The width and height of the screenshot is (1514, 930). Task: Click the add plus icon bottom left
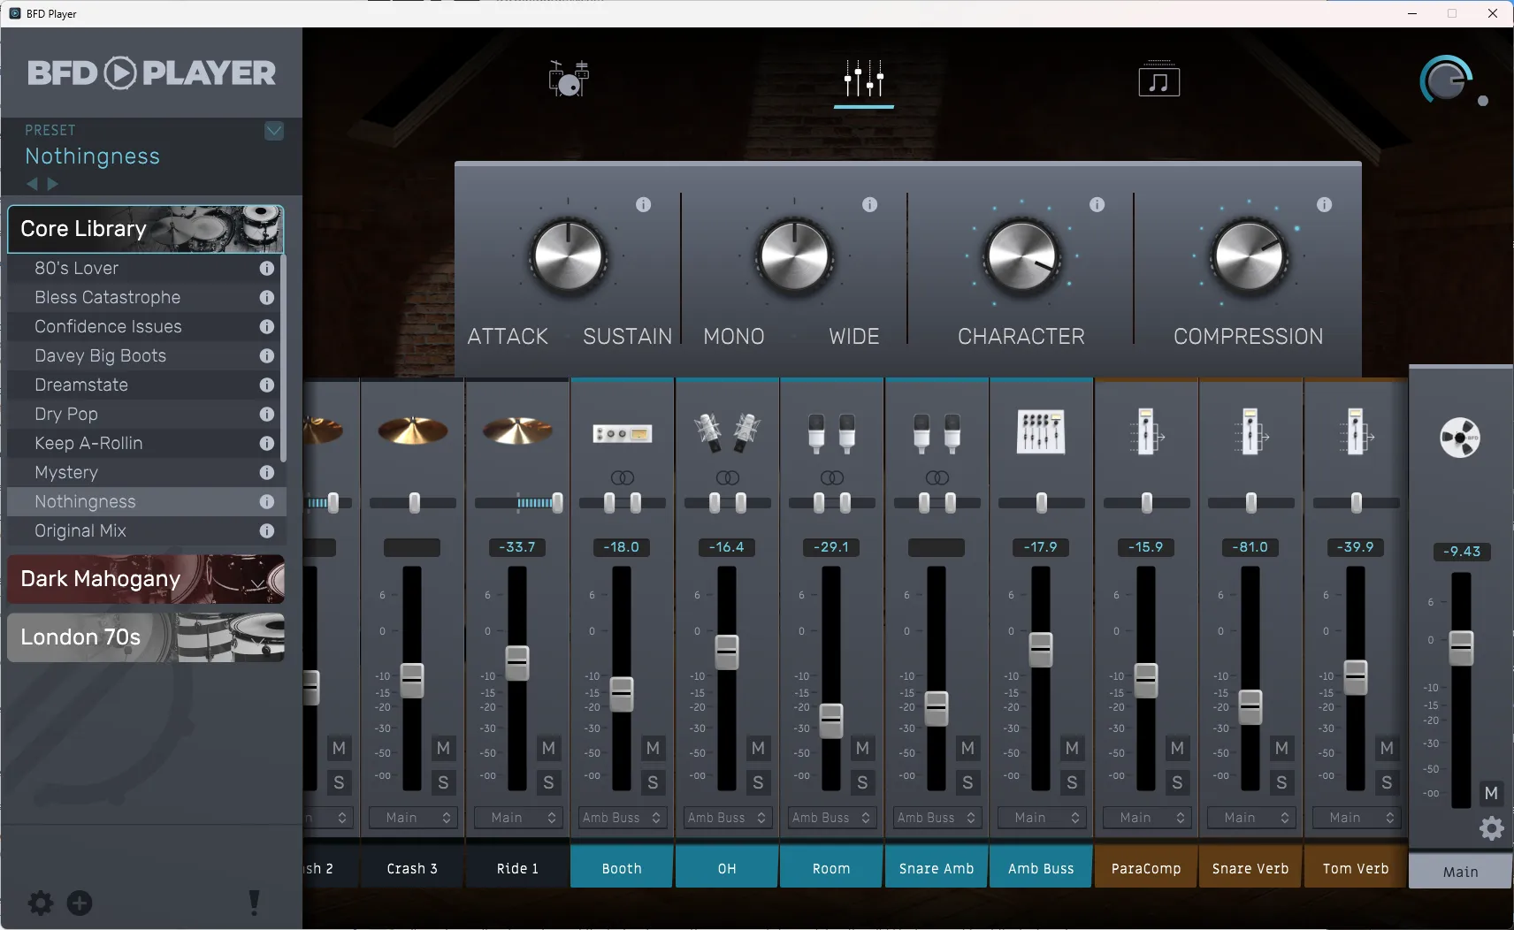[x=80, y=903]
